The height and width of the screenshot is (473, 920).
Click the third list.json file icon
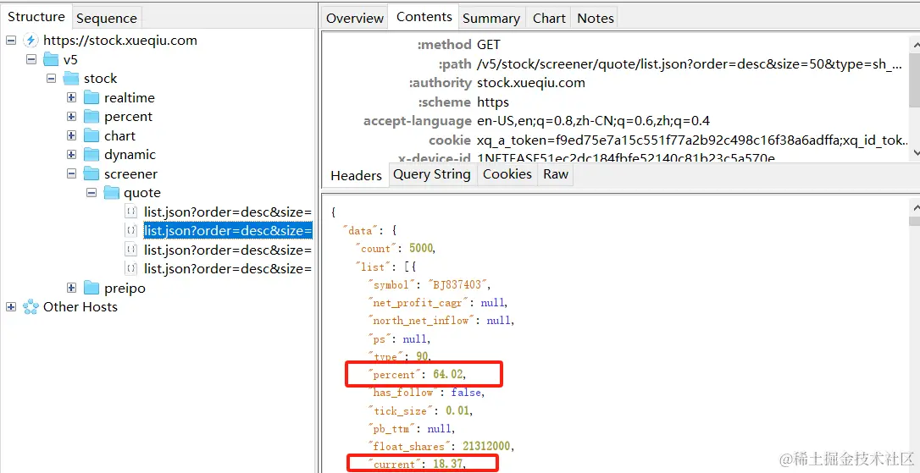point(131,250)
